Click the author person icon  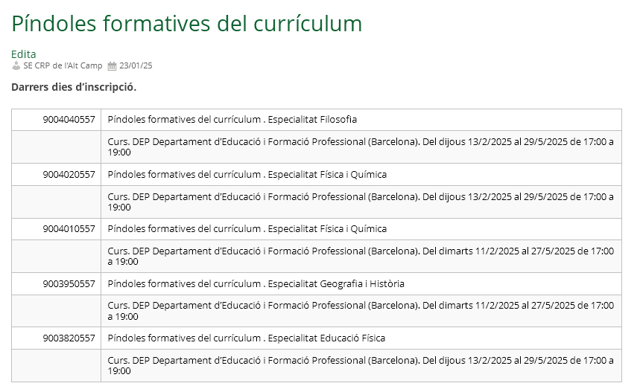point(16,65)
